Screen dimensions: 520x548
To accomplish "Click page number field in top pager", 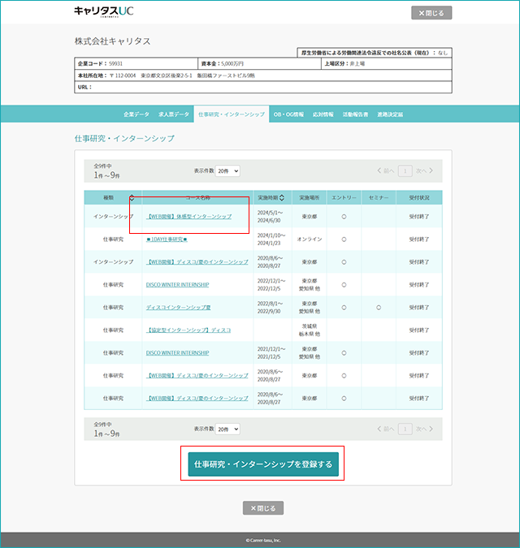I will [405, 171].
